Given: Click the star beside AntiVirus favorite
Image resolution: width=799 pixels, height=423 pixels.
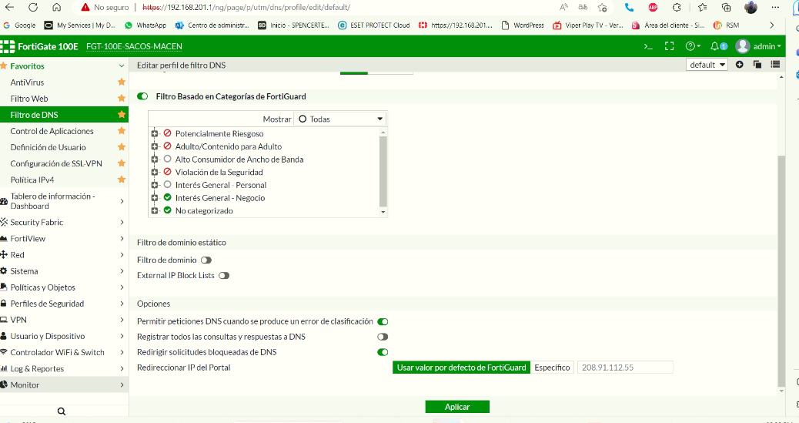Looking at the screenshot, I should tap(121, 82).
